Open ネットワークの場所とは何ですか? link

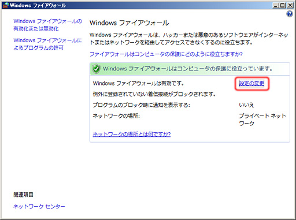[x=132, y=134]
